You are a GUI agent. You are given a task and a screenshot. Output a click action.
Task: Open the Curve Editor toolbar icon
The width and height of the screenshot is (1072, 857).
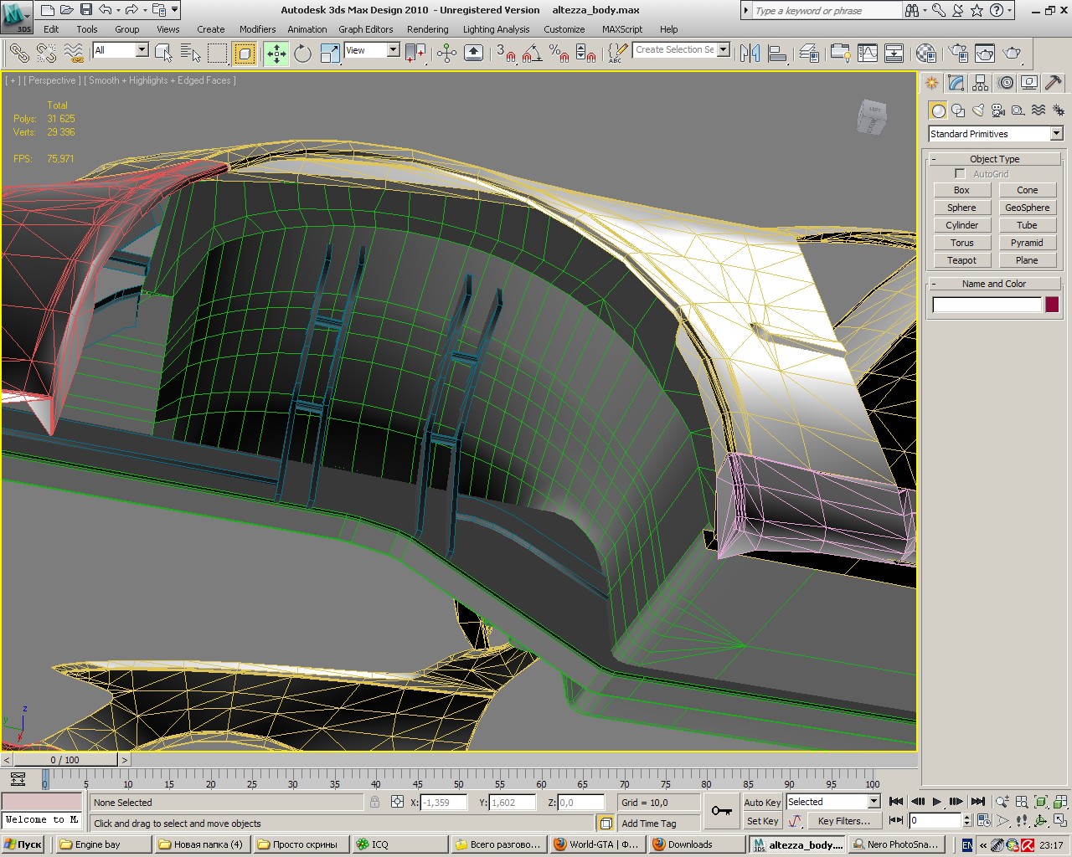coord(868,54)
